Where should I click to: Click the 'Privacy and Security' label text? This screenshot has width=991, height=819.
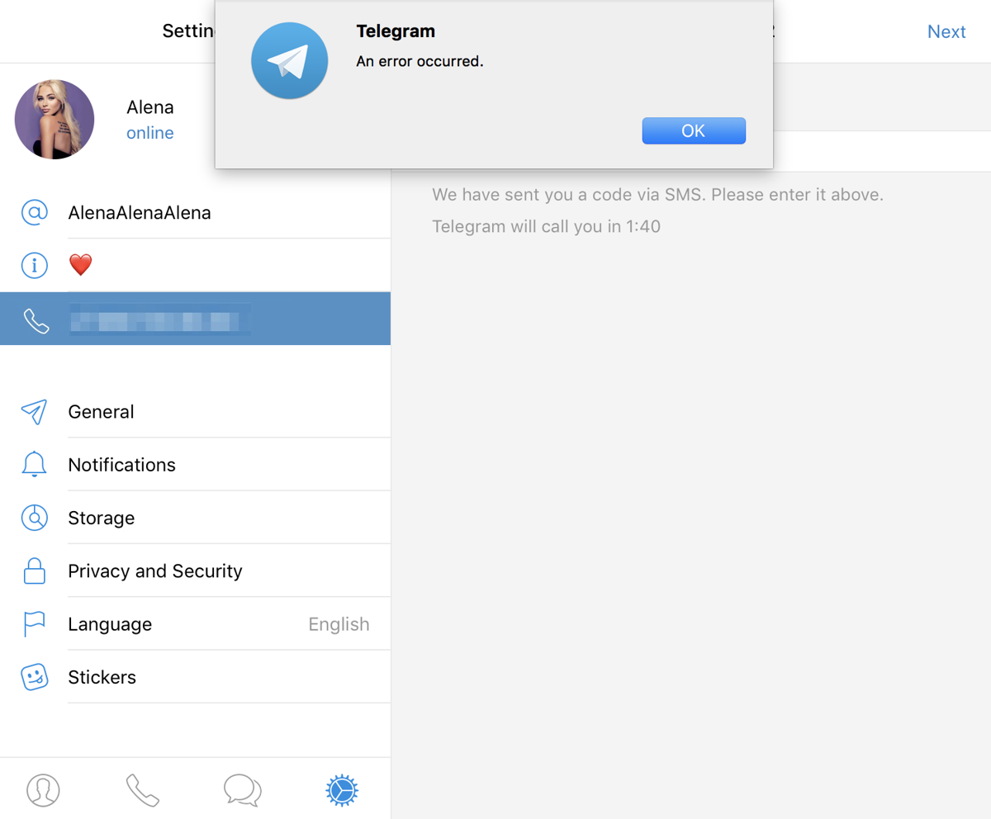(x=155, y=570)
